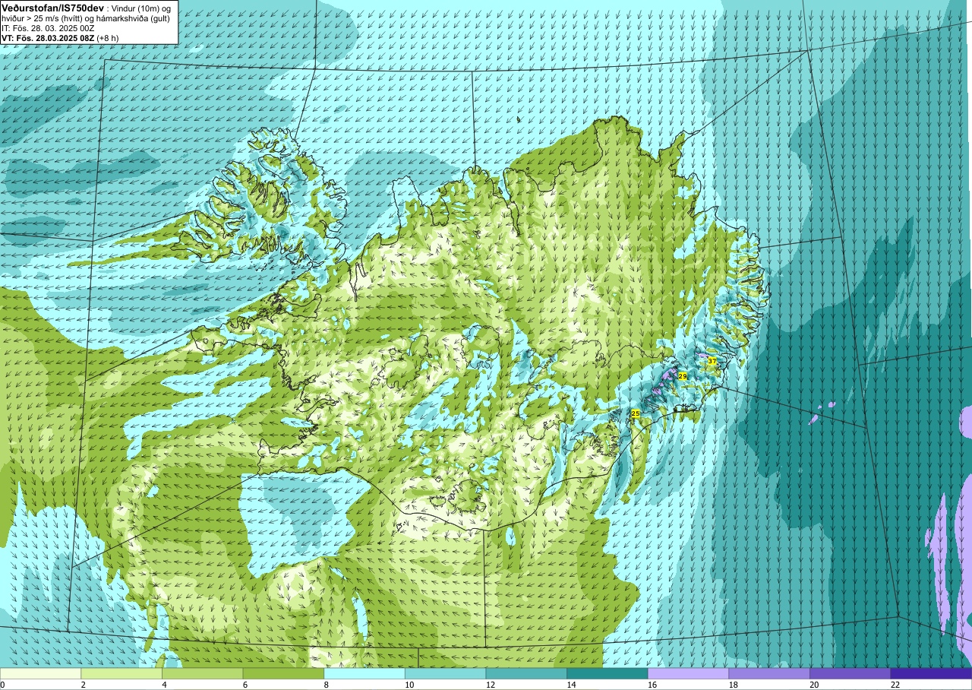This screenshot has height=690, width=972.
Task: Select the 2–4 m/s legend swatch
Action: [121, 673]
